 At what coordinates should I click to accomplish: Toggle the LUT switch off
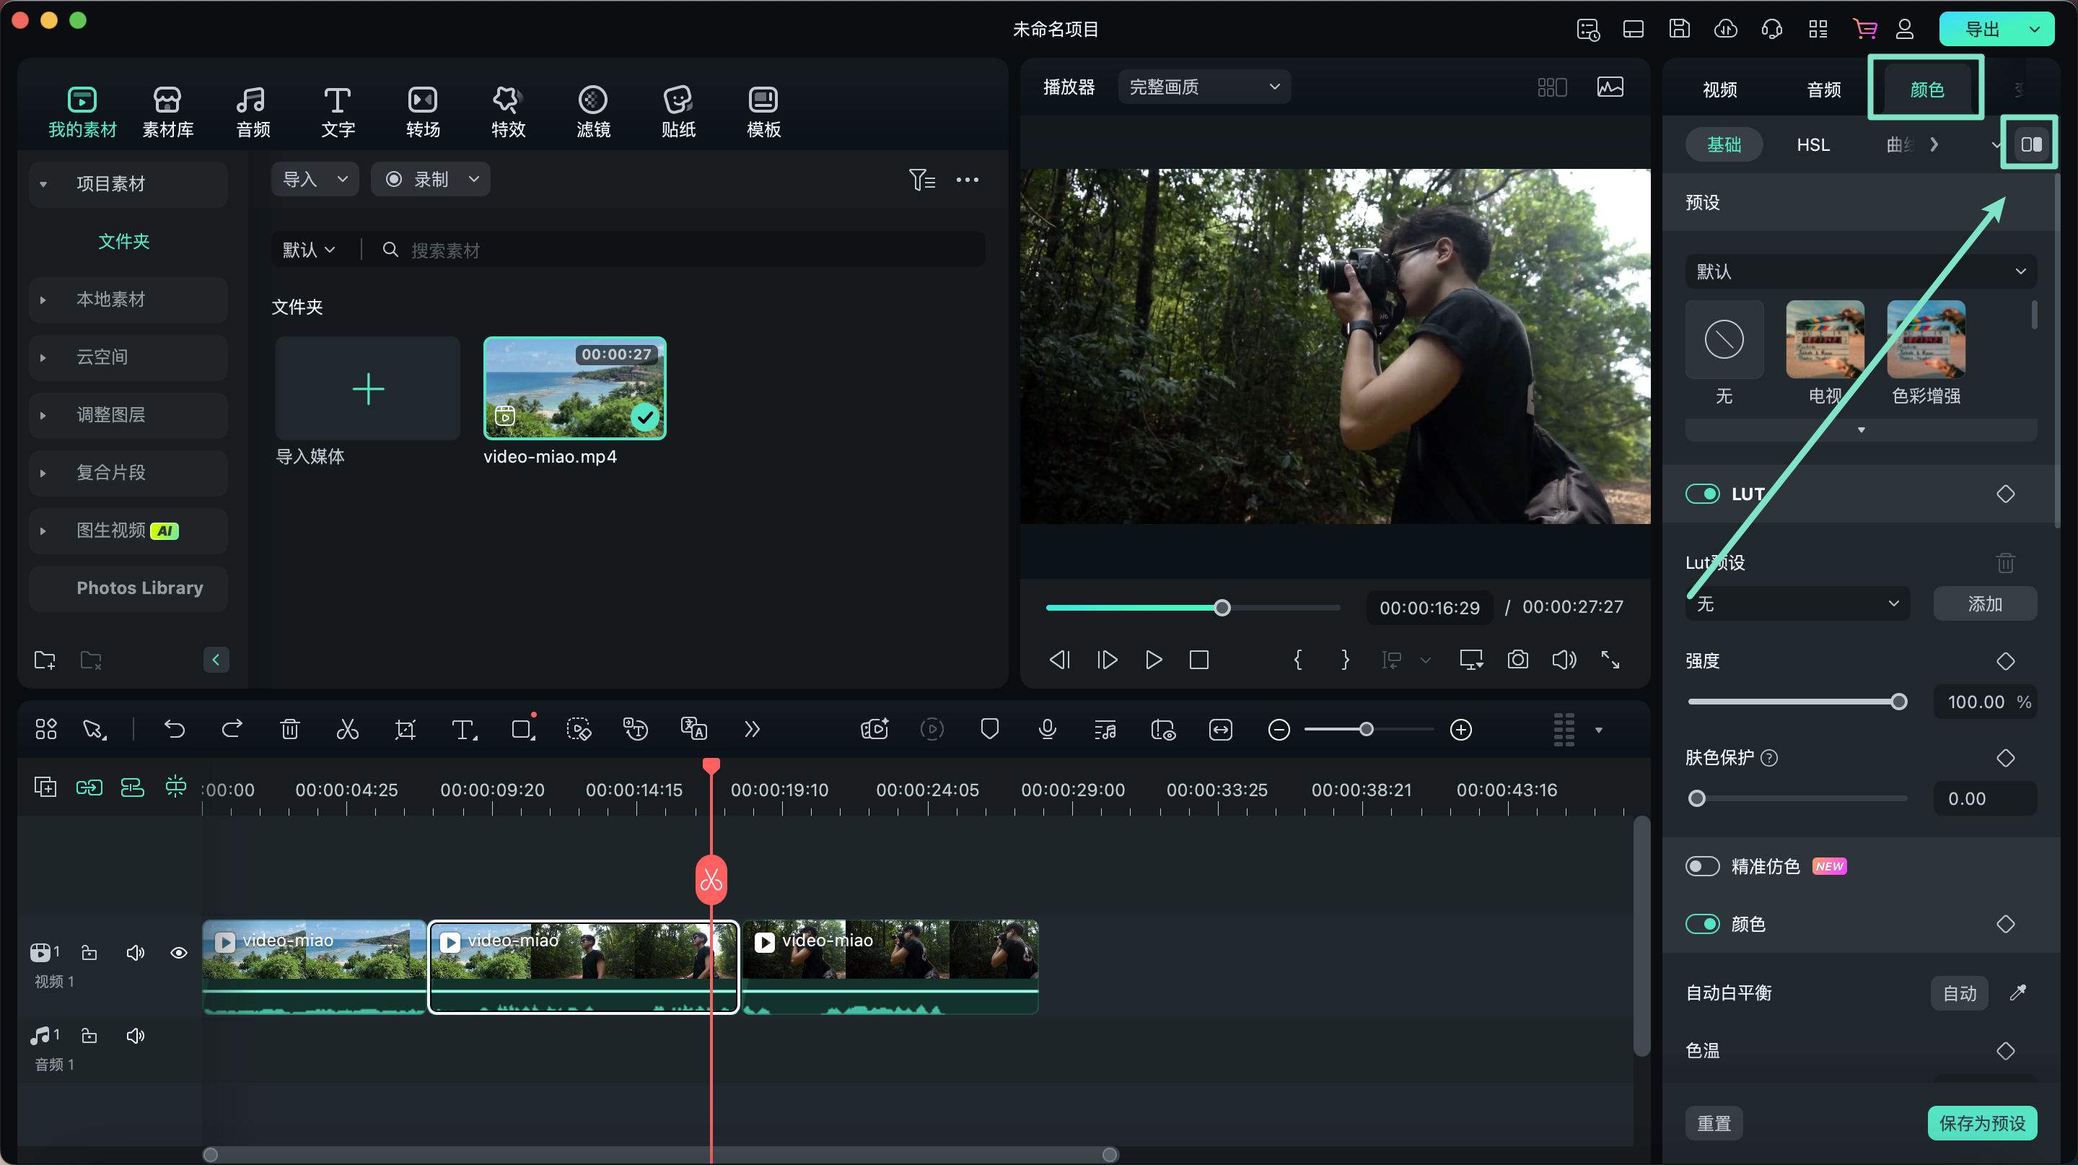click(x=1702, y=494)
